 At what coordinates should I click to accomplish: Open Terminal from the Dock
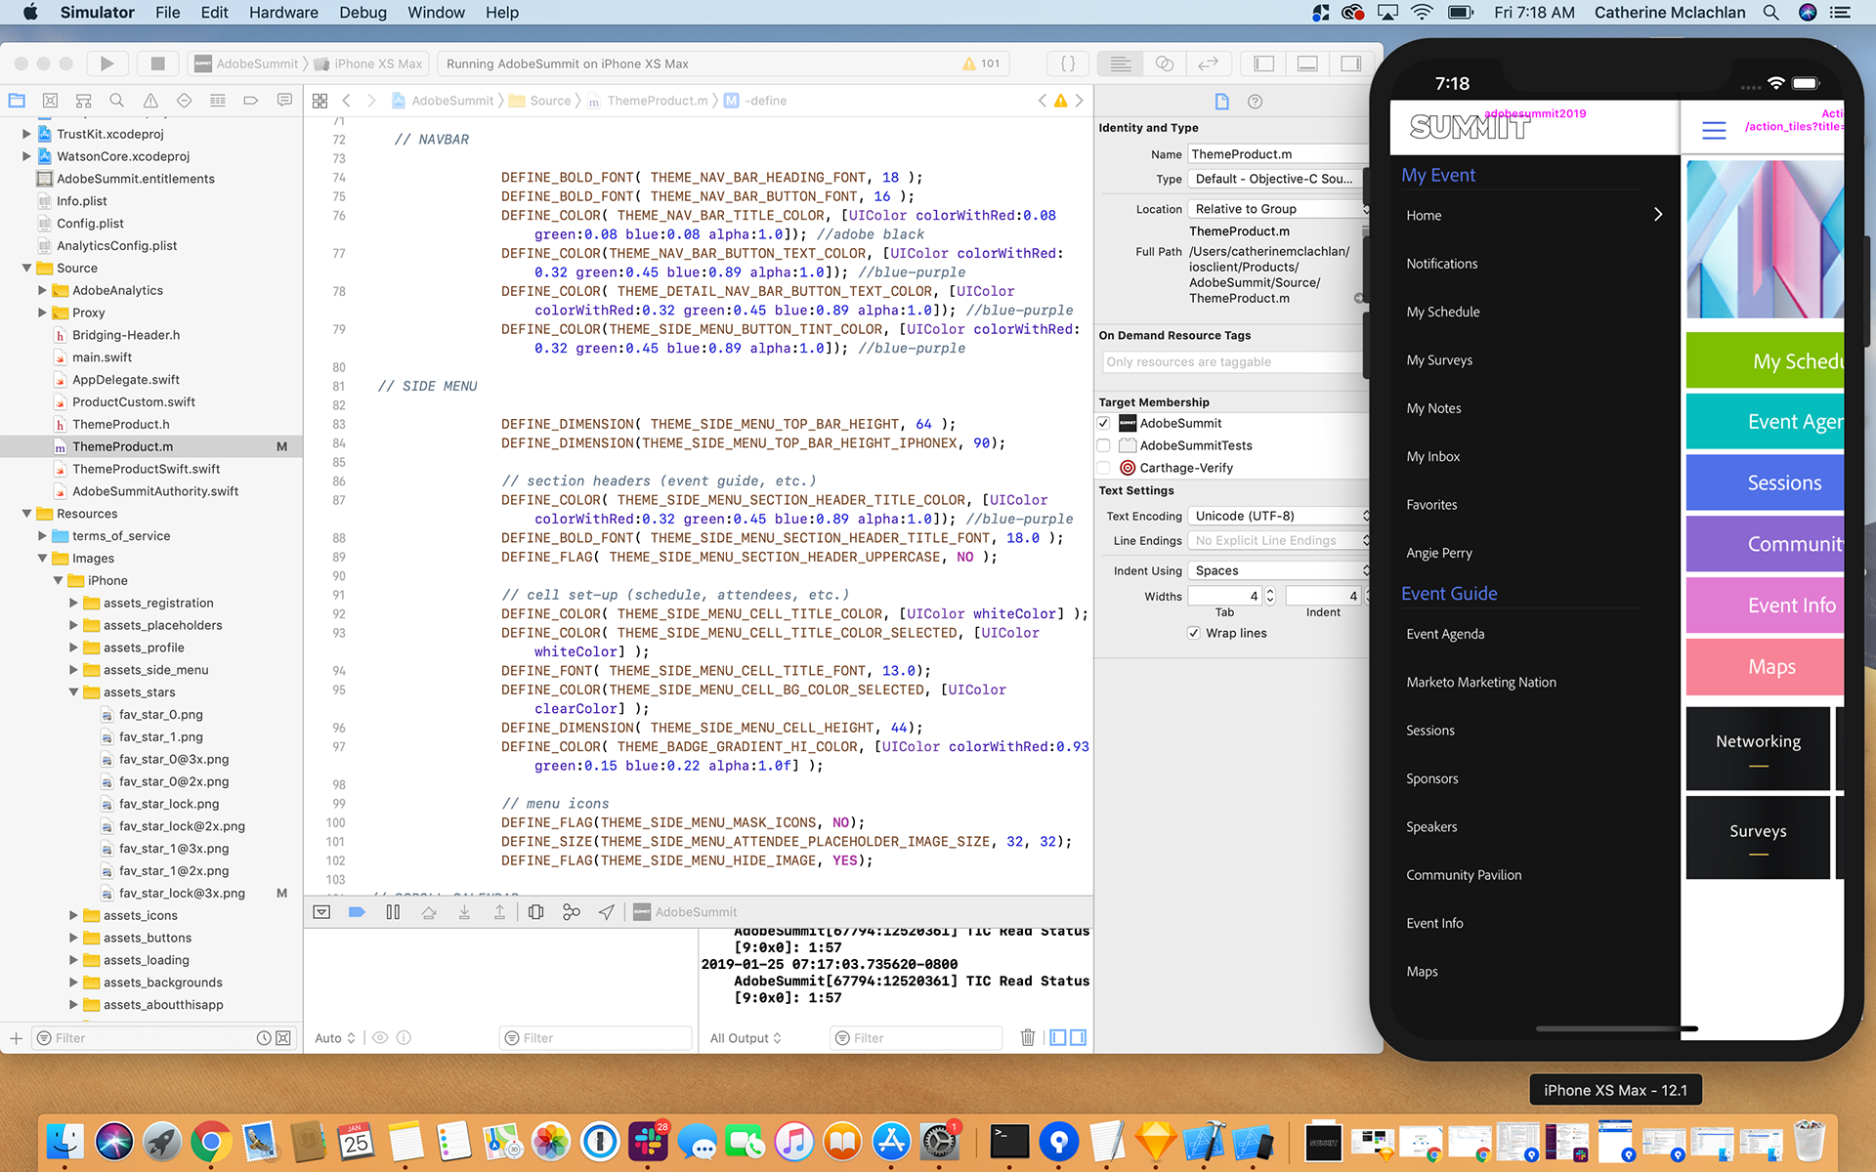1009,1141
